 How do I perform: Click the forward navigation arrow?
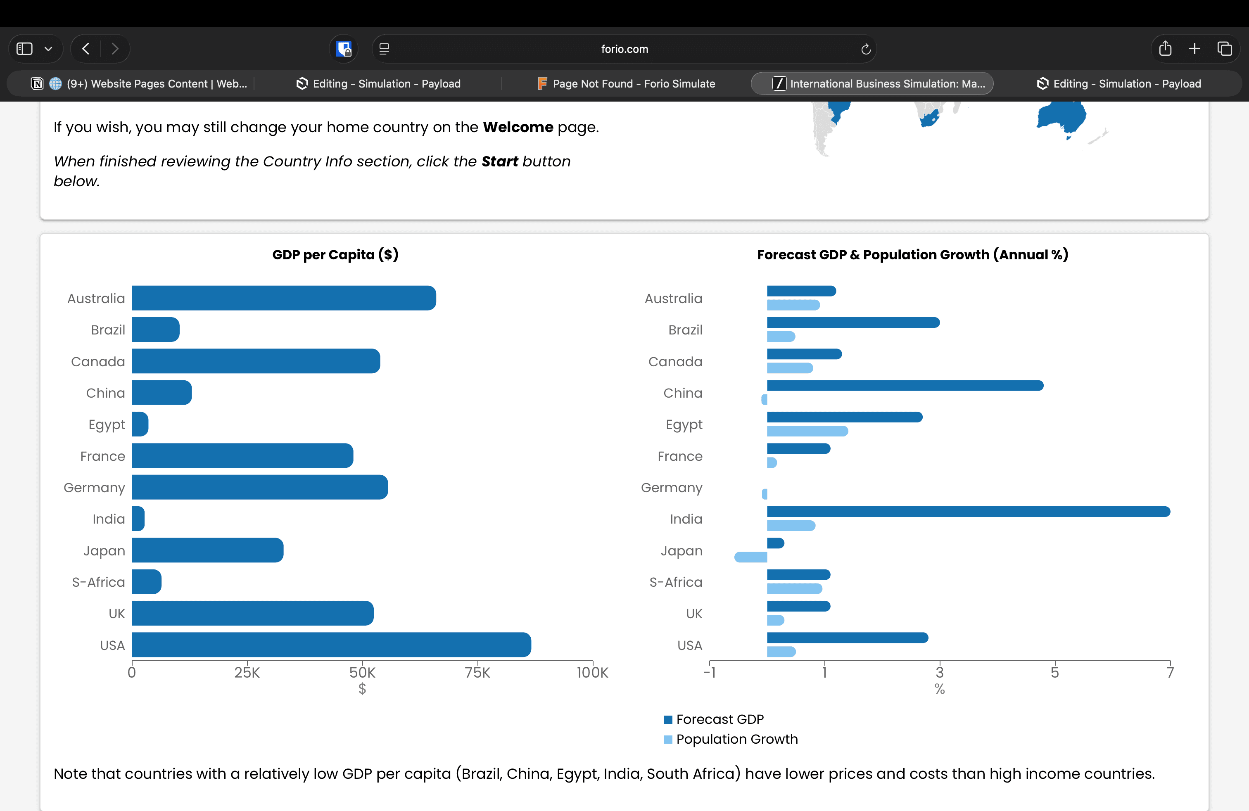(115, 49)
